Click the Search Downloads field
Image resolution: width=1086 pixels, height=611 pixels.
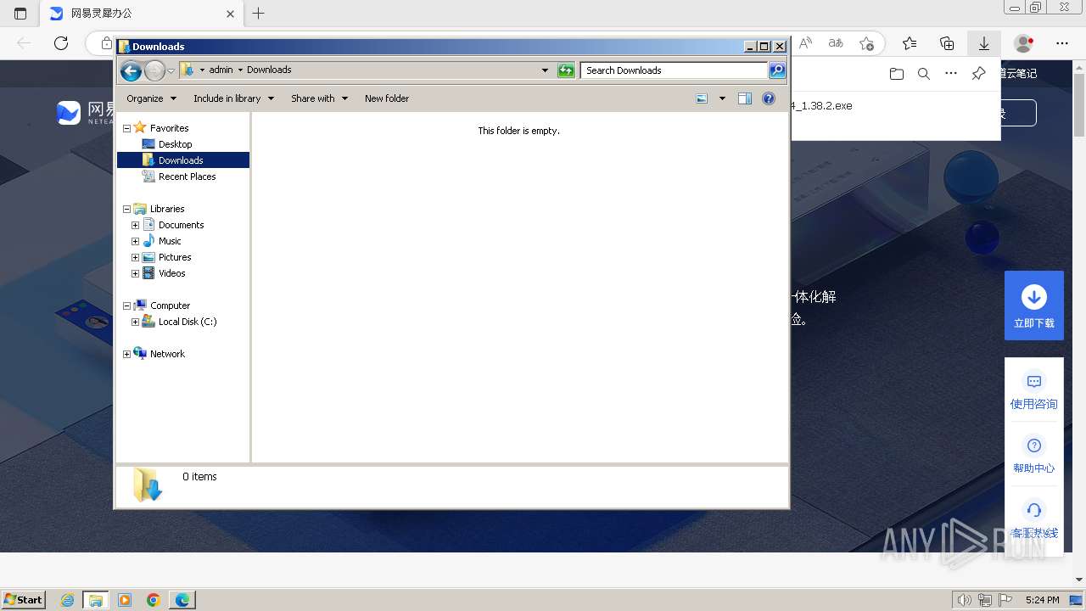[x=675, y=70]
